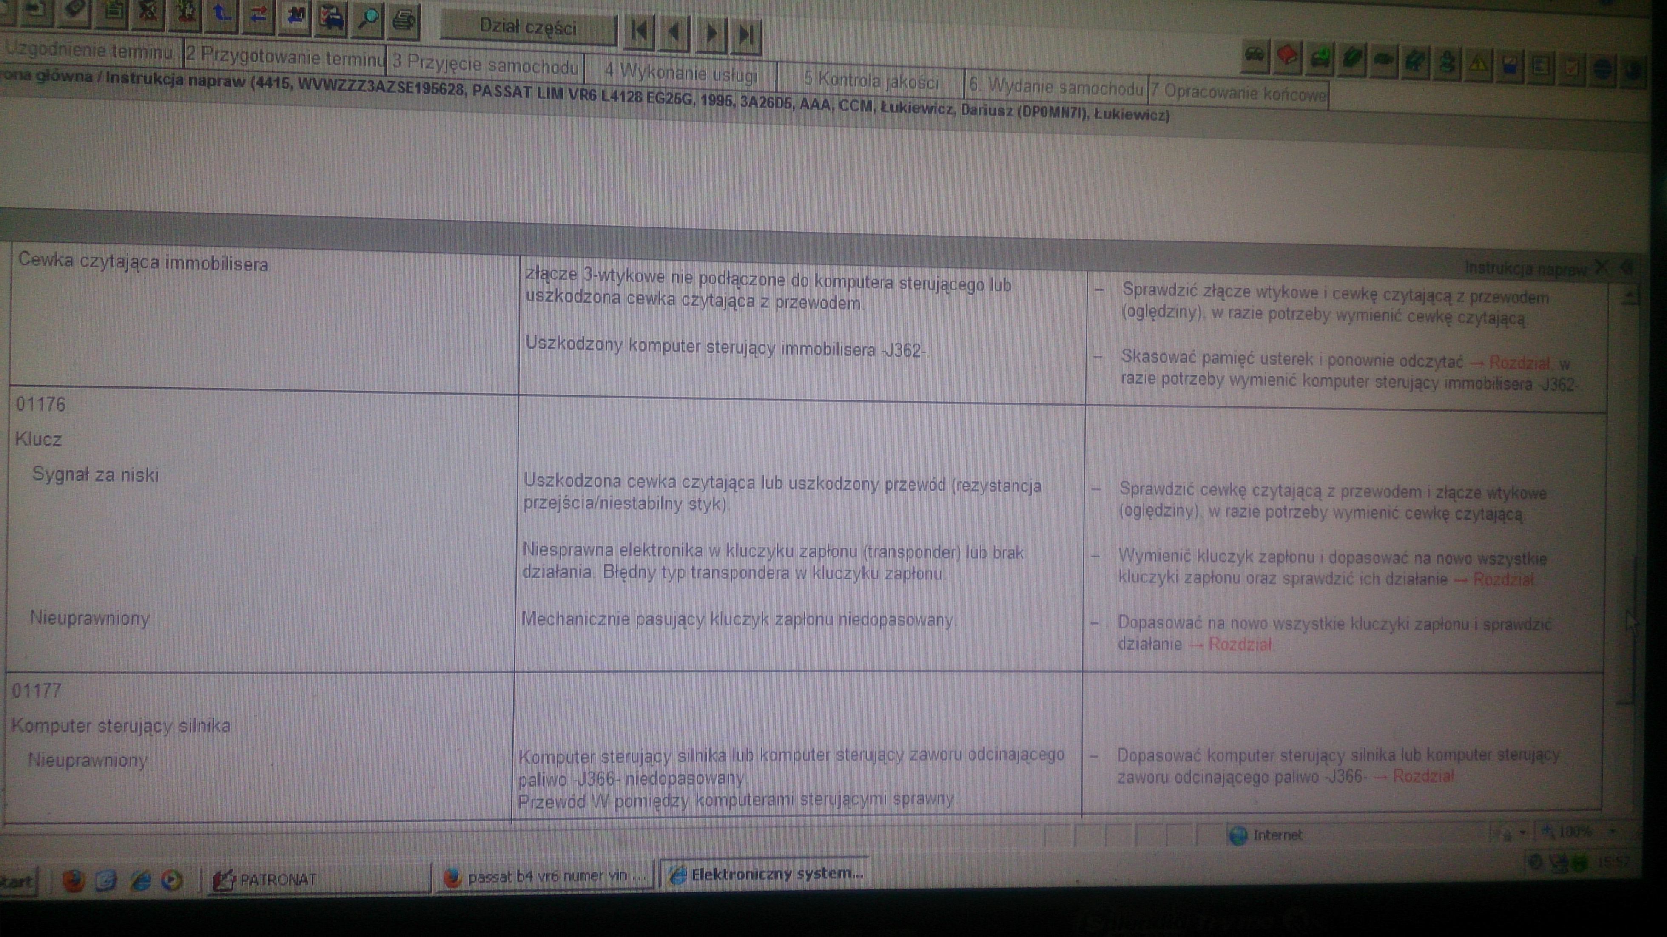Screen dimensions: 1667x937
Task: Click the next record arrow button
Action: tap(711, 32)
